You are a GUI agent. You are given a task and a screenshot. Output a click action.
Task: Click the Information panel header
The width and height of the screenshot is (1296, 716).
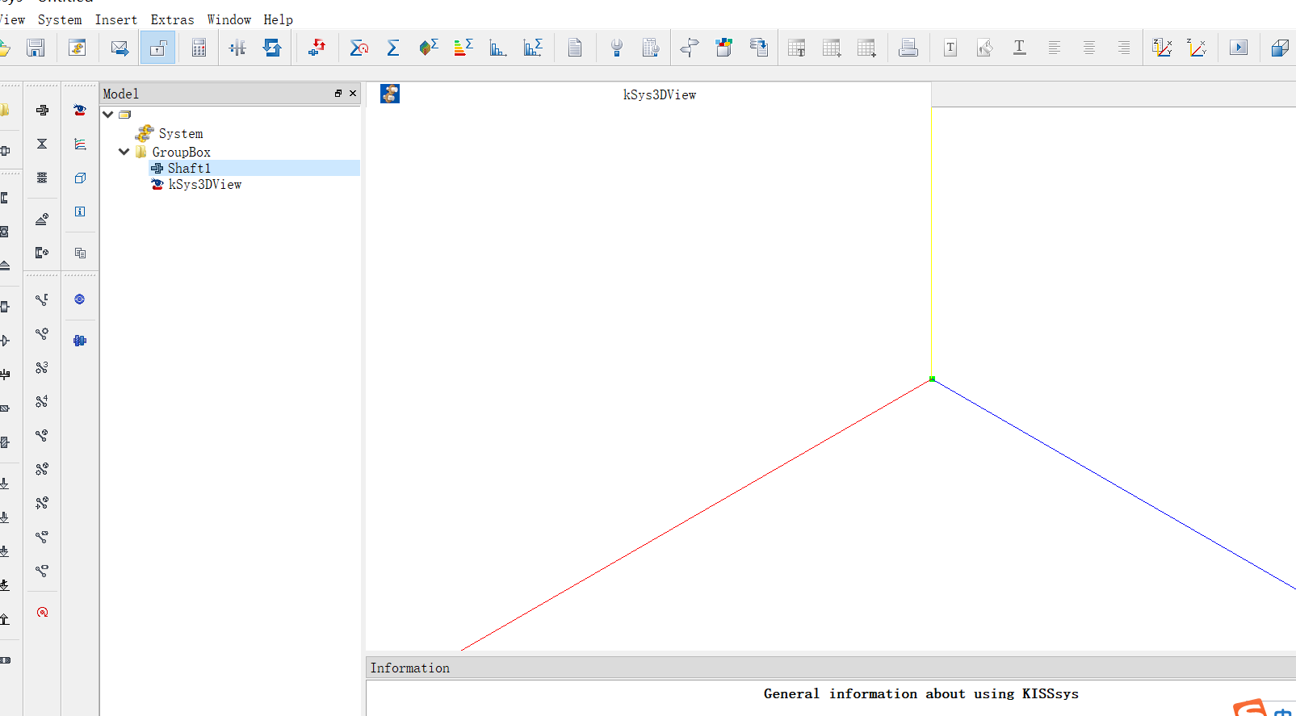[x=831, y=668]
